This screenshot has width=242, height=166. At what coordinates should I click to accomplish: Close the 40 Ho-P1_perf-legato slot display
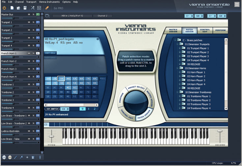[97, 39]
